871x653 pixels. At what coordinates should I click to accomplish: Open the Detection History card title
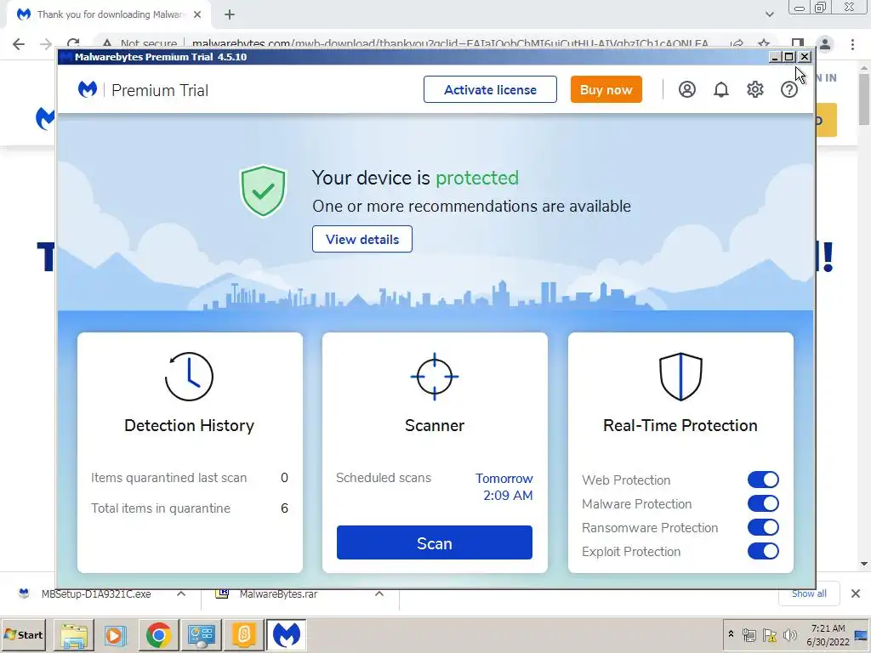coord(190,425)
